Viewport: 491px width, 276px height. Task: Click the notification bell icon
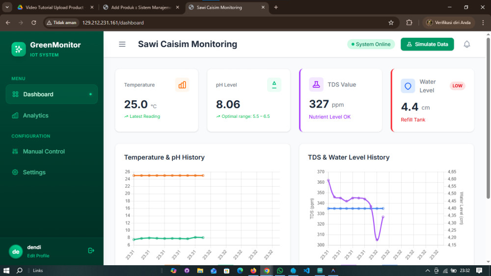466,44
